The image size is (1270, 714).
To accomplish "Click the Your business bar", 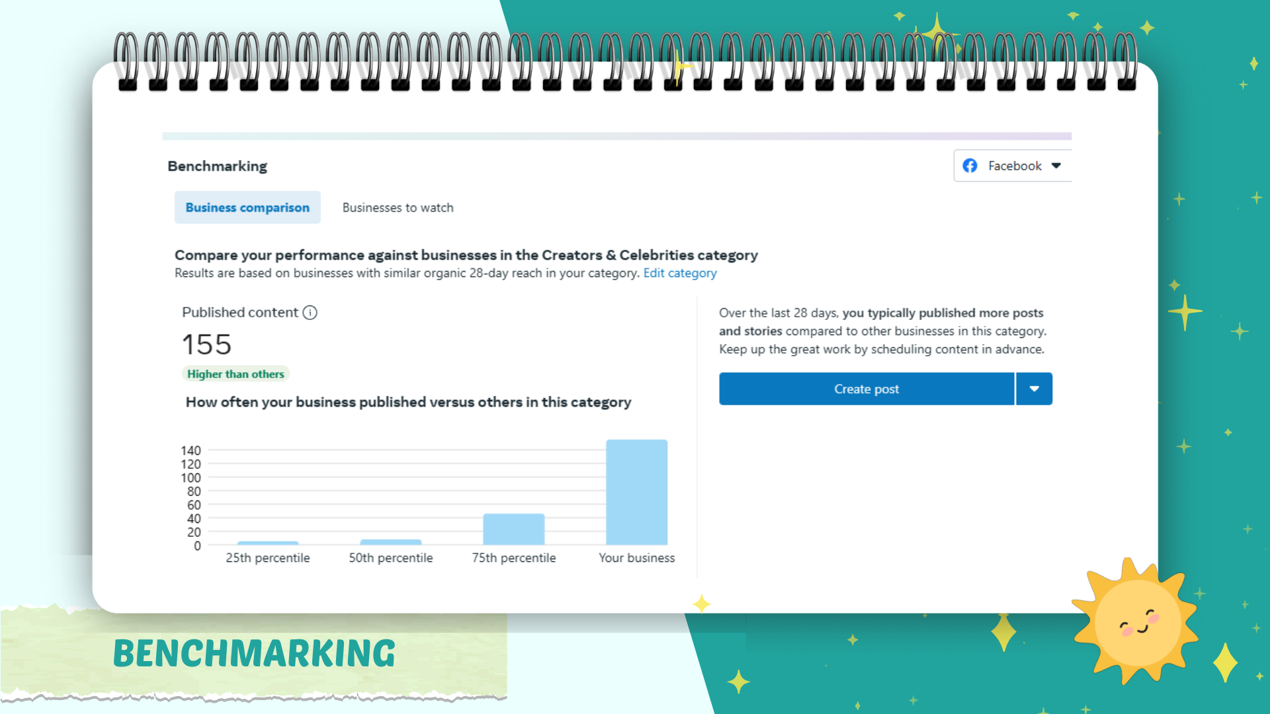I will pyautogui.click(x=636, y=493).
